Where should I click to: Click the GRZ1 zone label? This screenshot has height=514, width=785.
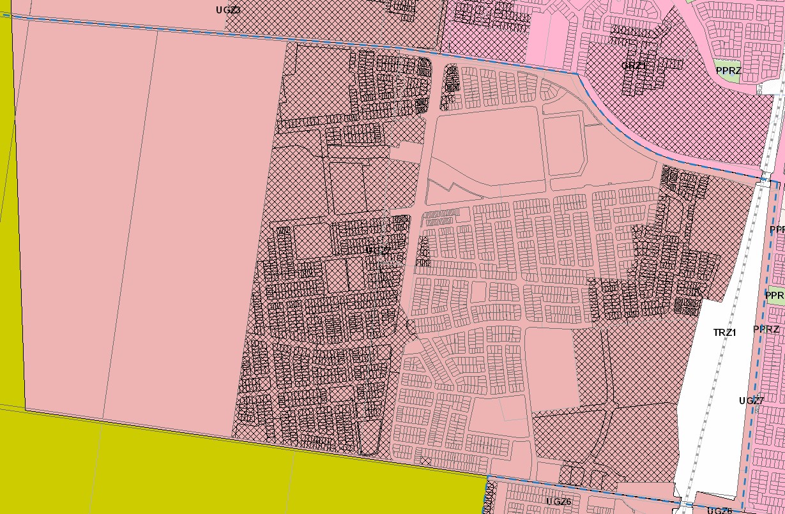(634, 64)
